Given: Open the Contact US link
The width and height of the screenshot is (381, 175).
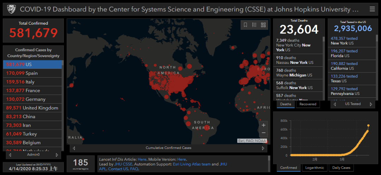Looking at the screenshot, I should click(x=118, y=169).
